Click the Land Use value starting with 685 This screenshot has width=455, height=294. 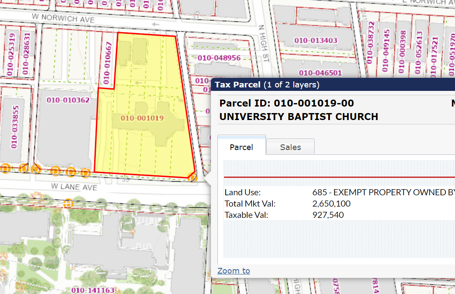click(x=384, y=192)
